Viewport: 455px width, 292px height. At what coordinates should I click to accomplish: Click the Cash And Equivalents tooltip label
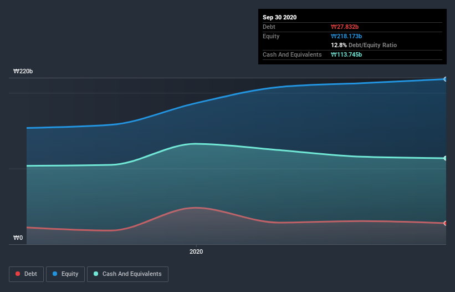point(292,54)
